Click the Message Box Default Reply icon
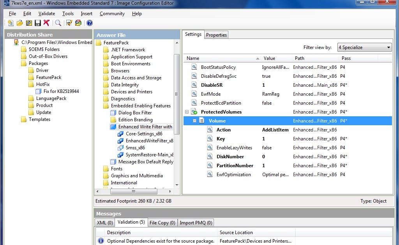Screen dimensions: 399x245 pos(113,162)
